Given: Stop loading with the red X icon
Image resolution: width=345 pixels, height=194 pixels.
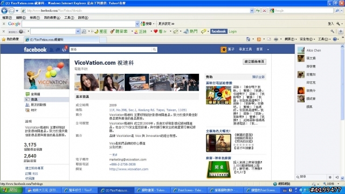Looking at the screenshot, I should point(265,11).
